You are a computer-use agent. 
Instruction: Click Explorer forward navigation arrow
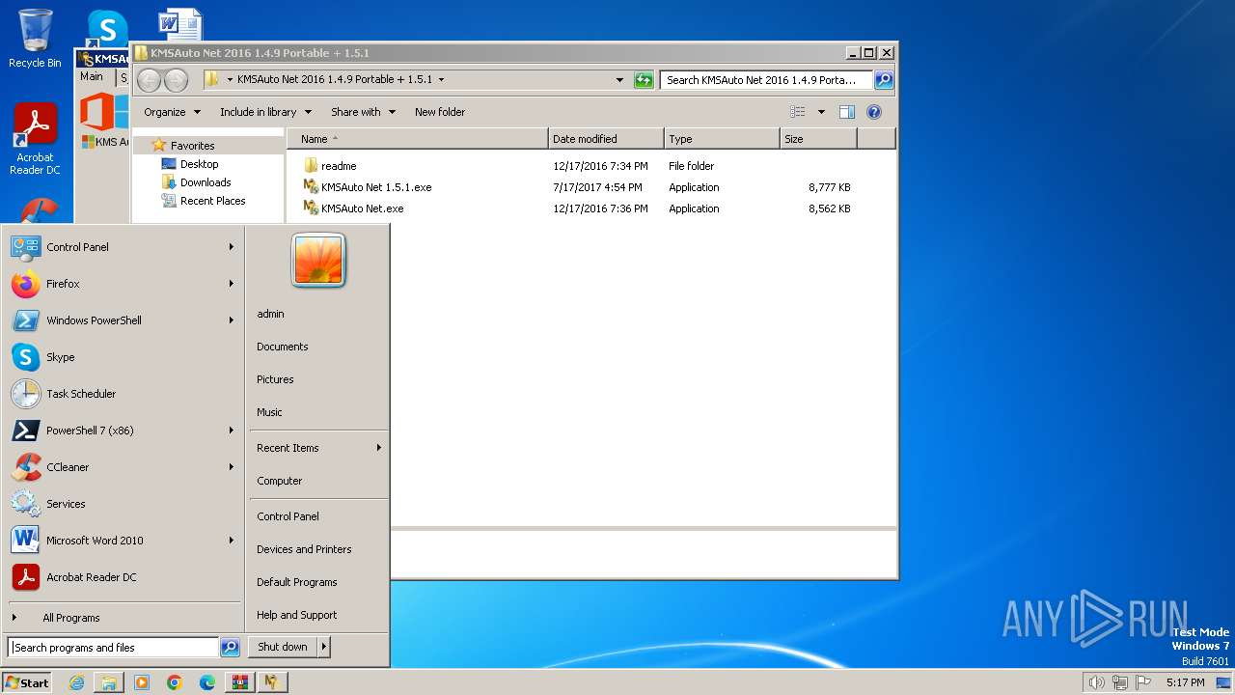pyautogui.click(x=176, y=80)
